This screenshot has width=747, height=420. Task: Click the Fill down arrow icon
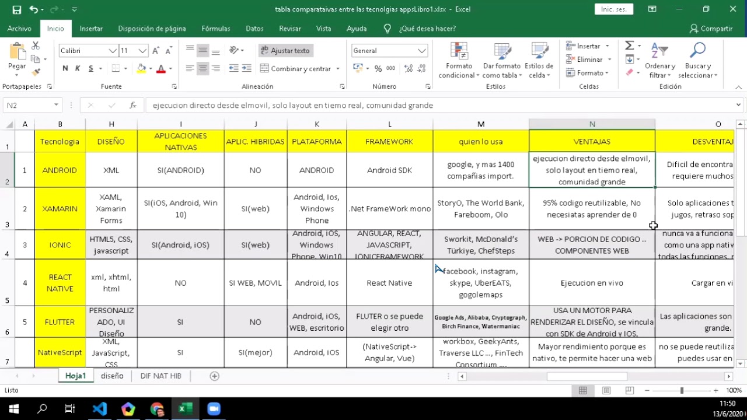click(x=629, y=59)
